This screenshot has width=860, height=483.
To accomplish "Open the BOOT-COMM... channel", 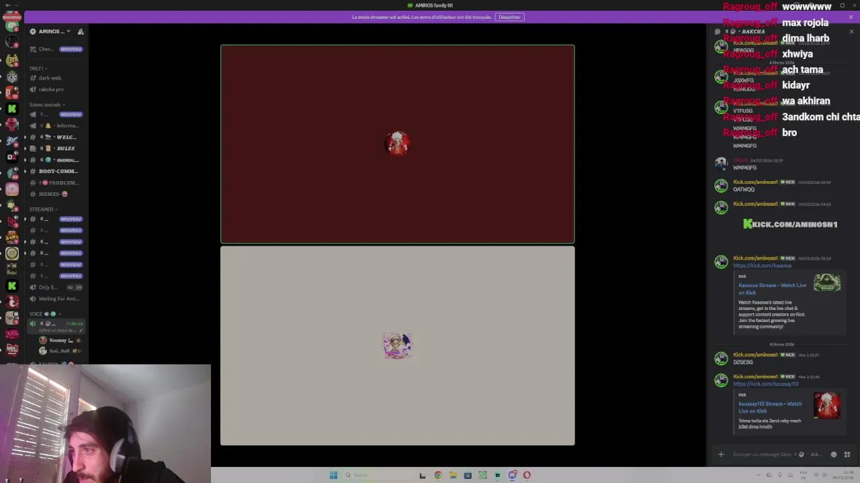I will [57, 171].
